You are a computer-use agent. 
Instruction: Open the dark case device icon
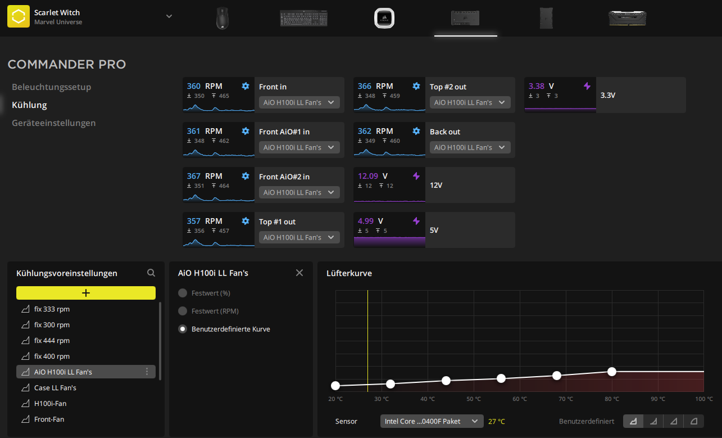[x=546, y=18]
